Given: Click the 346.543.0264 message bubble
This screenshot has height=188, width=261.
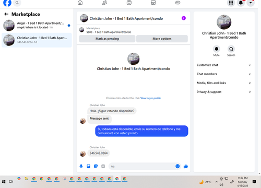Looking at the screenshot, I should [99, 153].
